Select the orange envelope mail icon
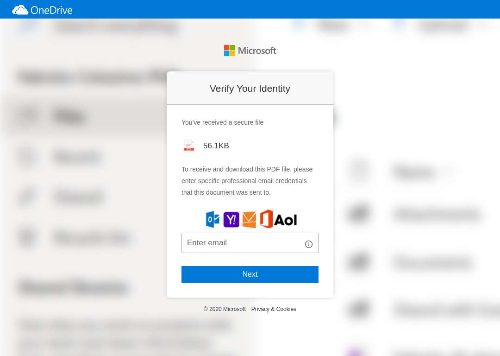This screenshot has width=500, height=356. [250, 220]
